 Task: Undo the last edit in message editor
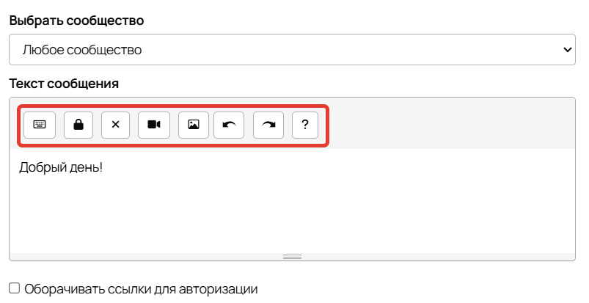point(229,125)
